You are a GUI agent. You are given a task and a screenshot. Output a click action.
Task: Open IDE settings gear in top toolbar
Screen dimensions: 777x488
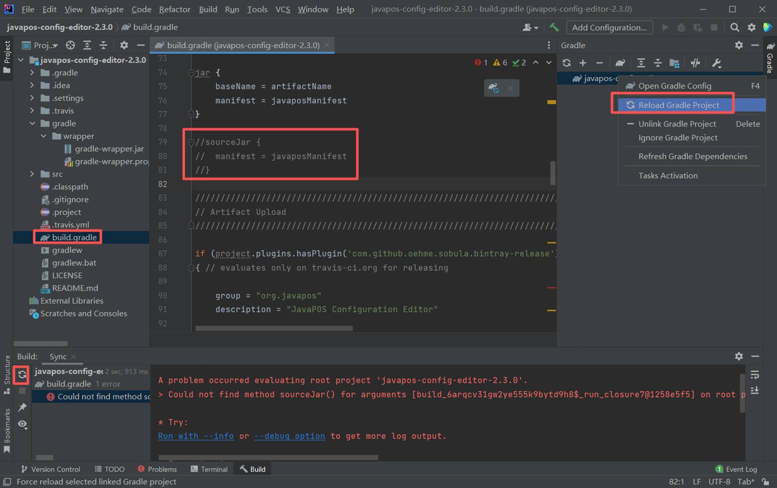click(x=751, y=27)
